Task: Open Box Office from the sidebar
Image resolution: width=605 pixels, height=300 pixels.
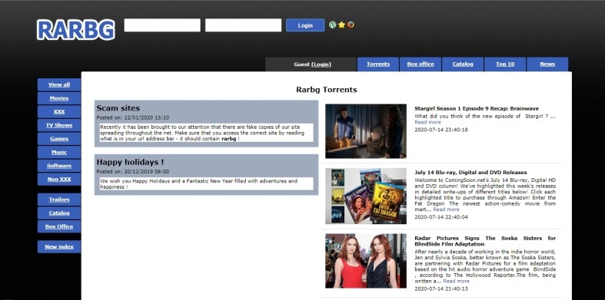Action: tap(59, 226)
